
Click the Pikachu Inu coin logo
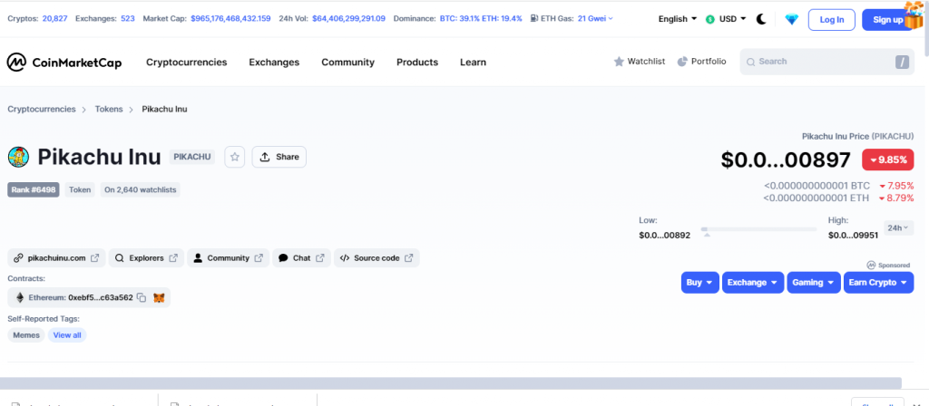pos(18,157)
